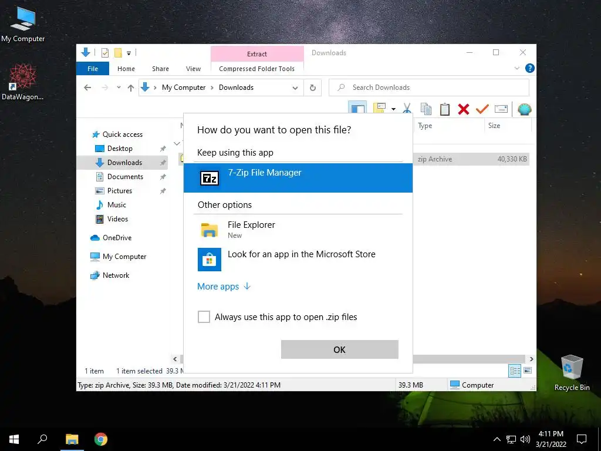Select the File Explorer option text
The width and height of the screenshot is (601, 451).
click(x=251, y=225)
